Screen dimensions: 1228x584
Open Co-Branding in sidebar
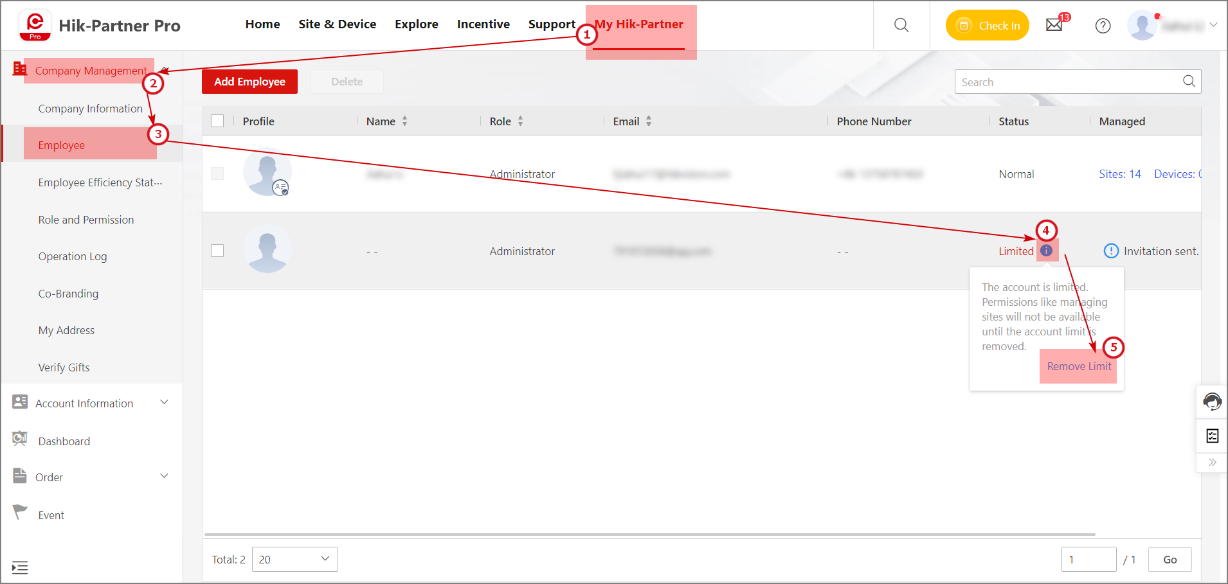point(68,294)
